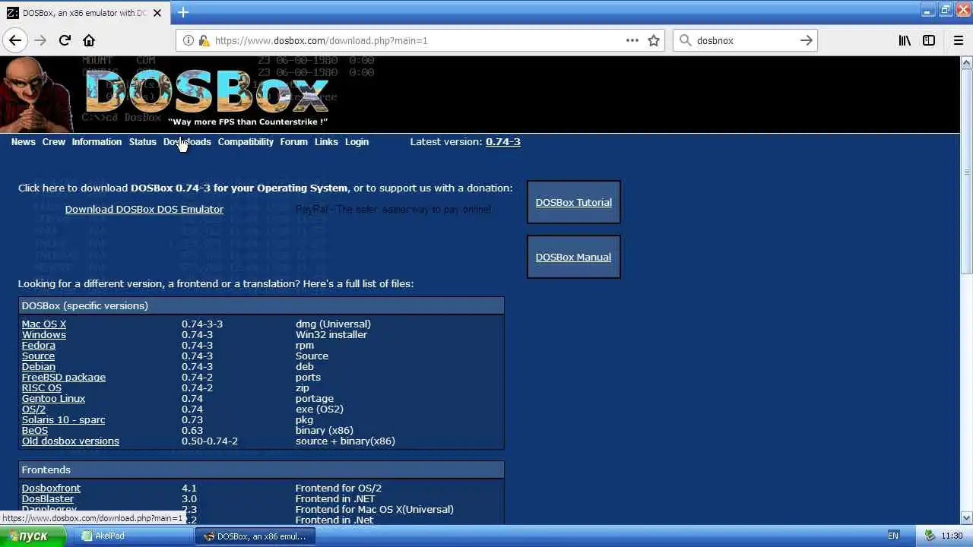Go back with the browser back arrow

(x=15, y=40)
